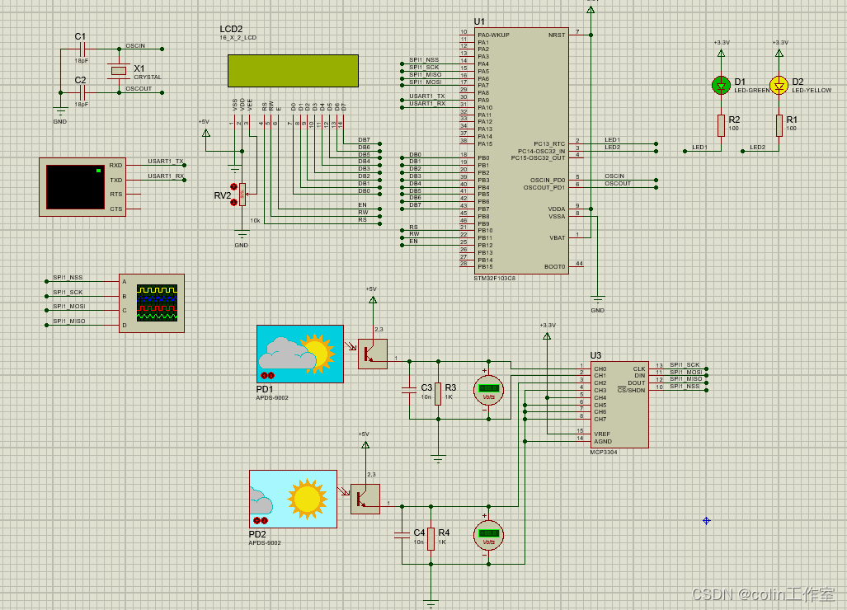Click the phototransistor symbol above C3
Viewport: 847px width, 610px height.
[x=372, y=353]
